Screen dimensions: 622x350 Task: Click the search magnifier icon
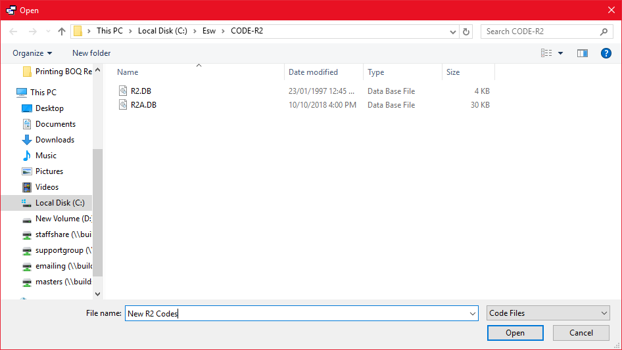[604, 32]
